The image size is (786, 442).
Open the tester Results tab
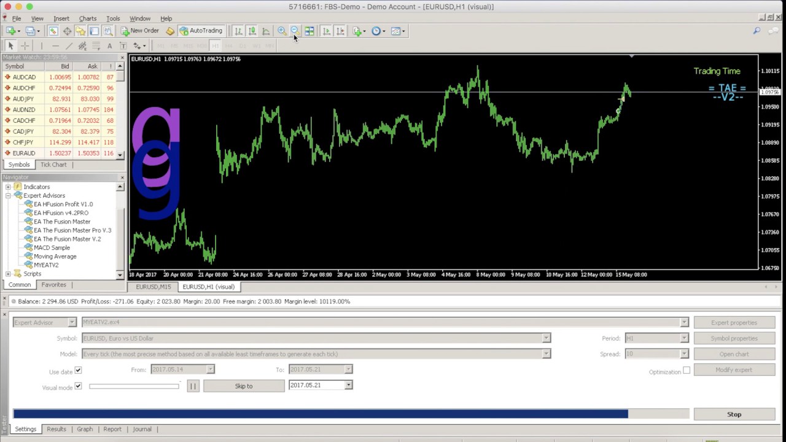point(56,429)
